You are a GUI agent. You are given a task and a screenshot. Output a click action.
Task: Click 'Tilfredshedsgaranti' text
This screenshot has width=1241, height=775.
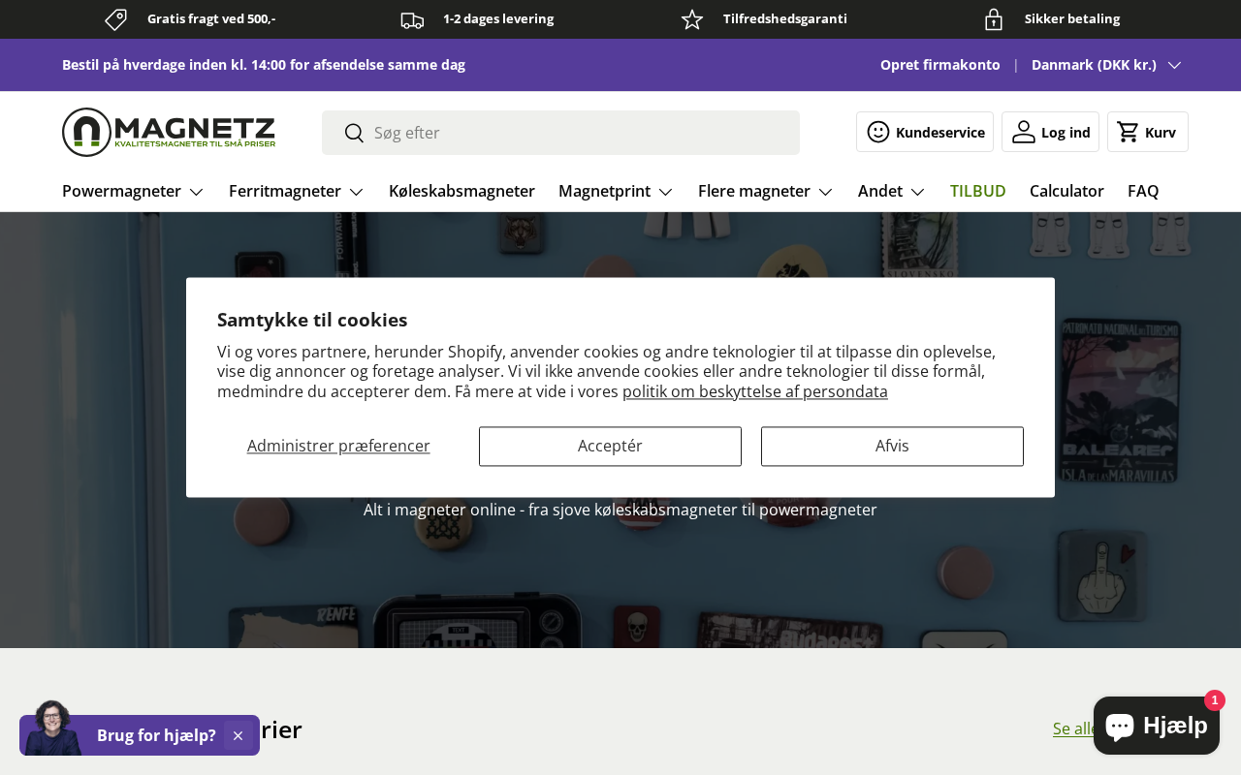click(x=785, y=18)
